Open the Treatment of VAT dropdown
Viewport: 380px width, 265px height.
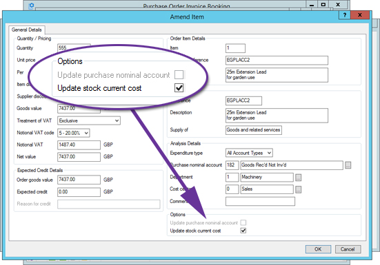tap(89, 120)
